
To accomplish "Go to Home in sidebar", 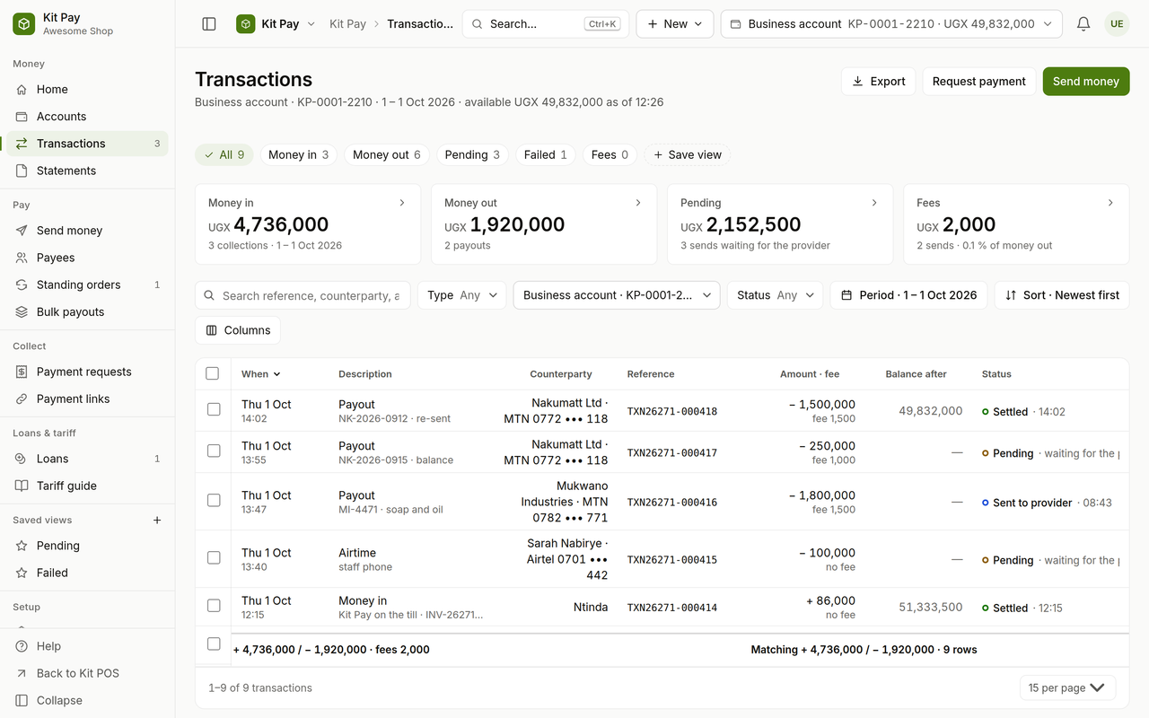I will point(87,90).
